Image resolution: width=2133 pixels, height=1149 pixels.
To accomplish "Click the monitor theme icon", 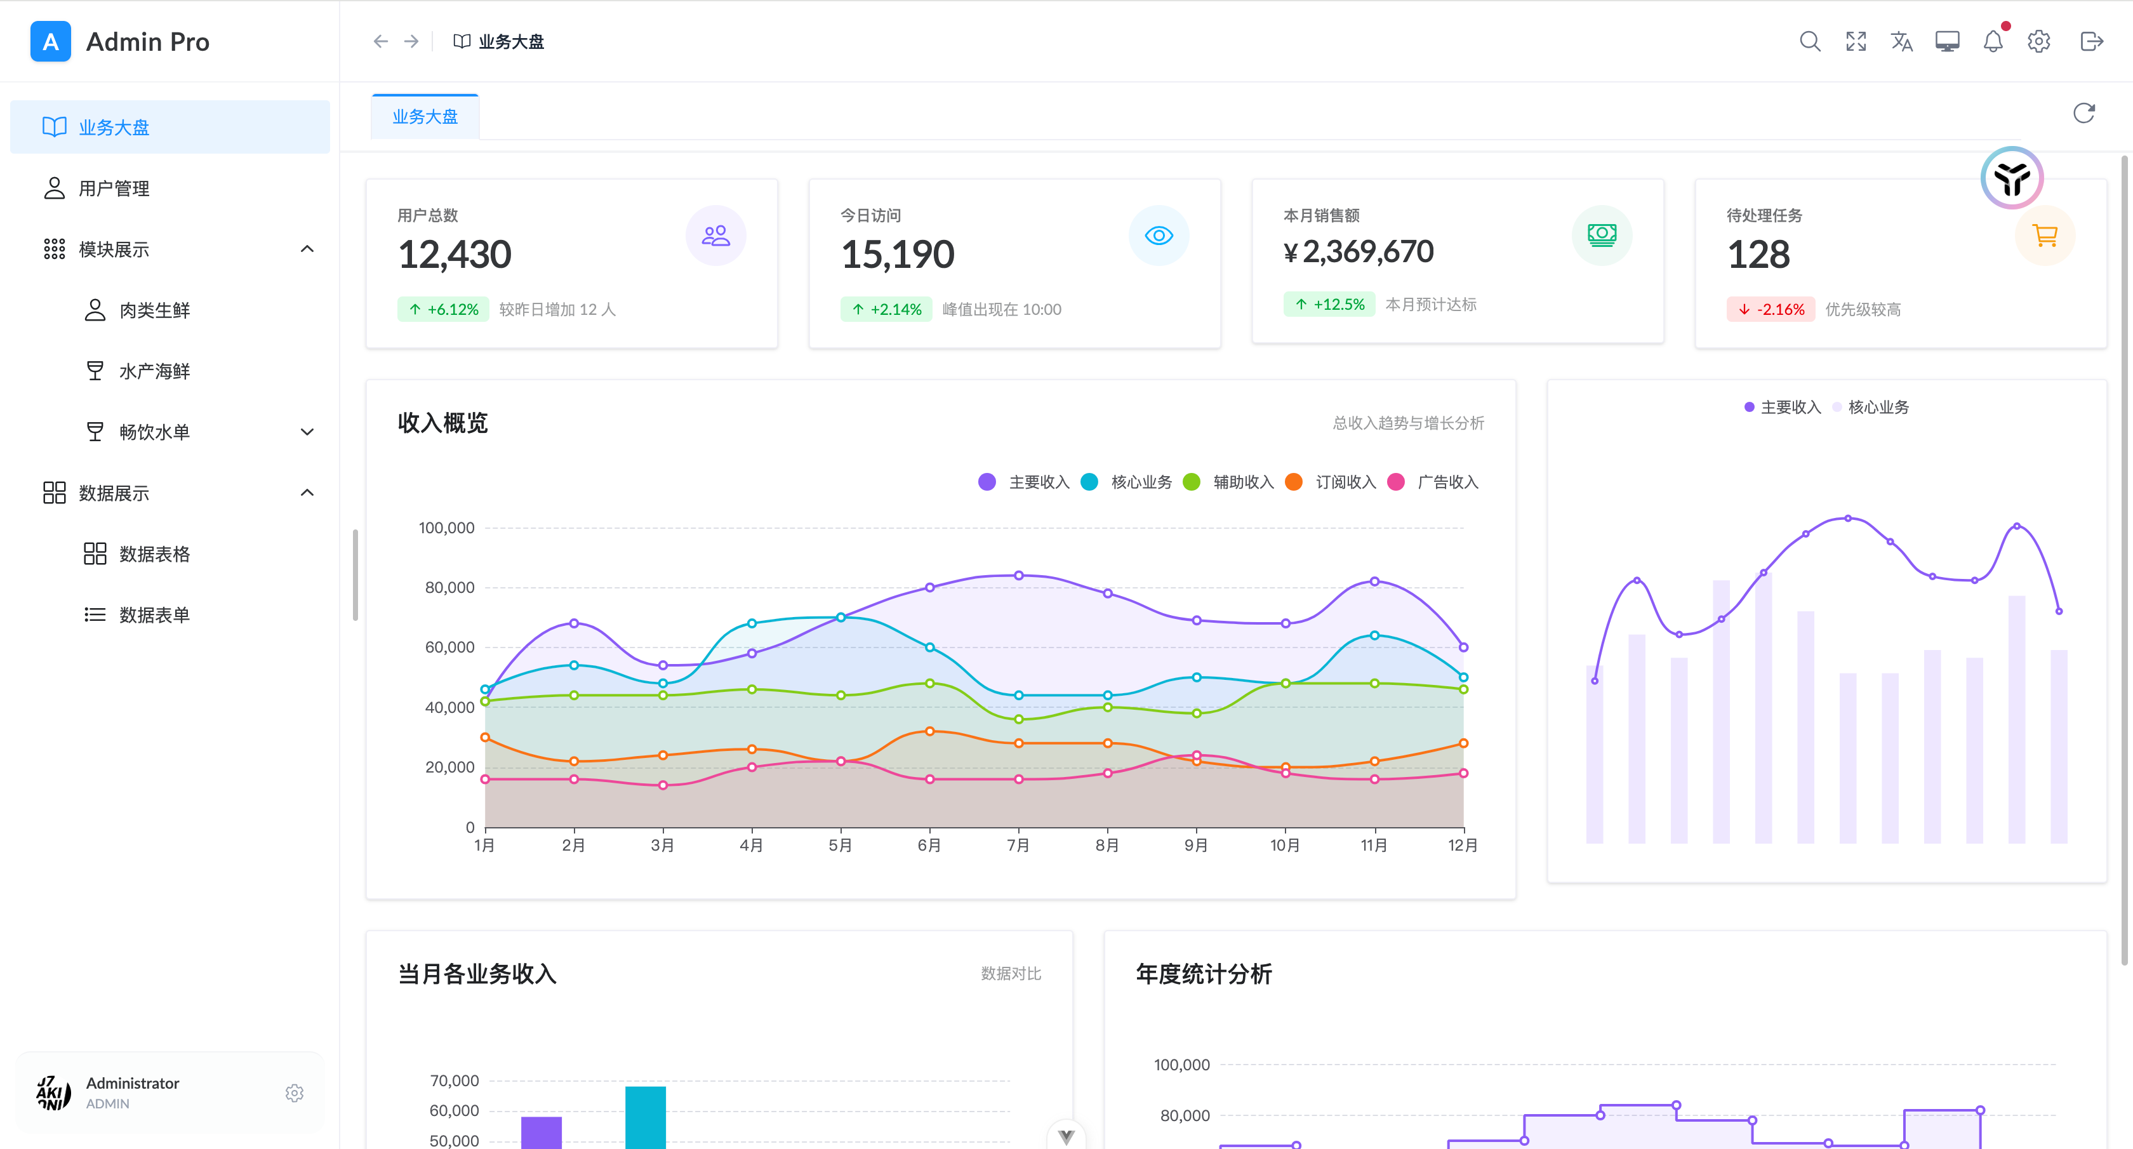I will (x=1948, y=41).
